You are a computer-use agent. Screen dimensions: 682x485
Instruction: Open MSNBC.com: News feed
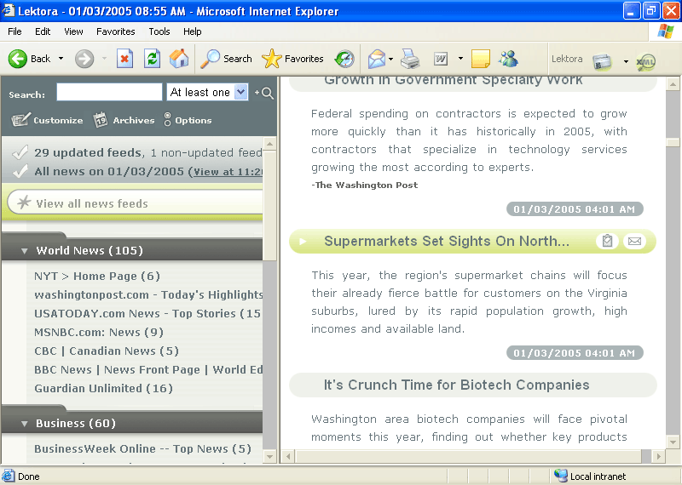point(99,332)
